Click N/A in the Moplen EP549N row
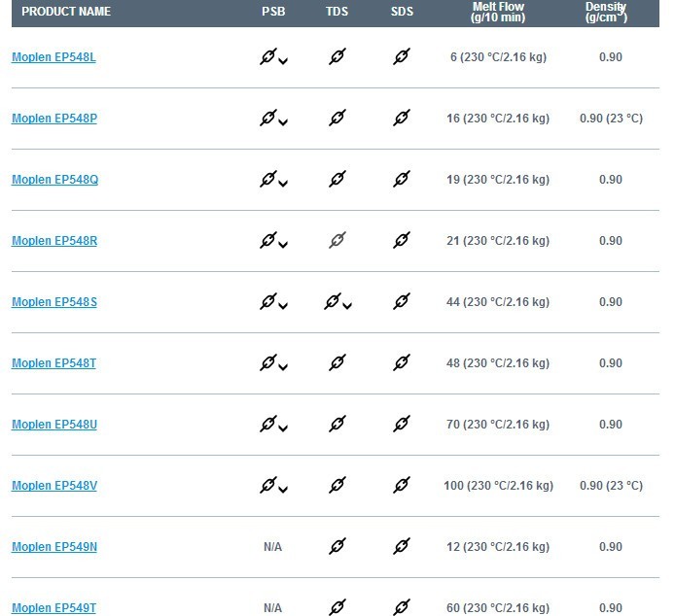Viewport: 675px width, 616px height. coord(272,547)
